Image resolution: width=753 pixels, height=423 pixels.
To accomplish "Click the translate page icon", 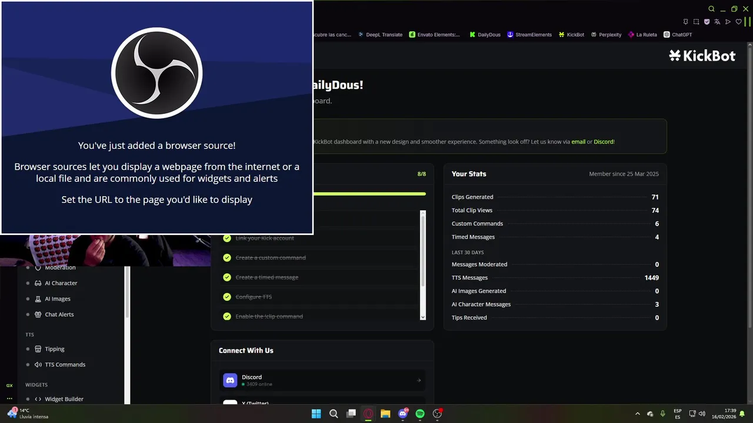I will (x=717, y=22).
